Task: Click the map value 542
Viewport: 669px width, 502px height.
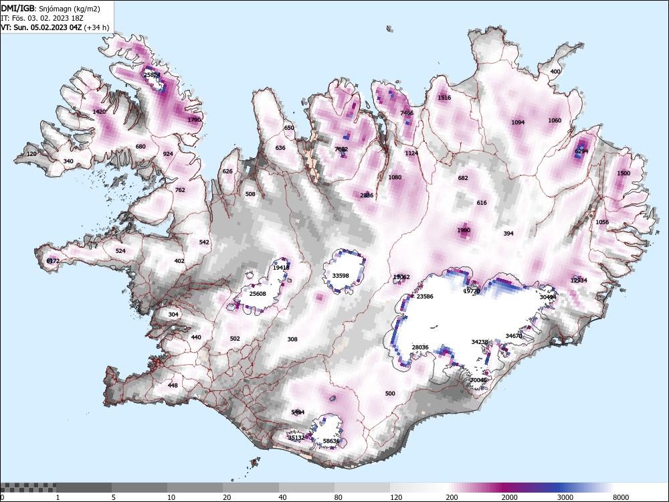Action: coord(204,242)
